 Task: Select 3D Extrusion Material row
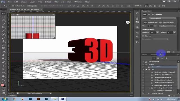tap(163, 77)
